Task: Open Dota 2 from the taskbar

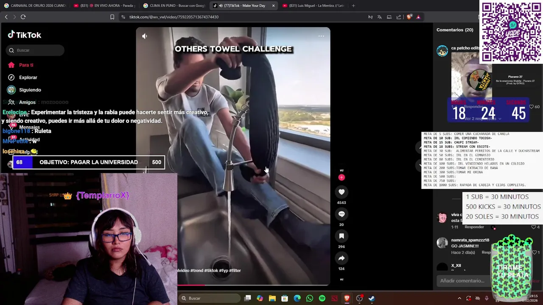Action: pyautogui.click(x=335, y=298)
